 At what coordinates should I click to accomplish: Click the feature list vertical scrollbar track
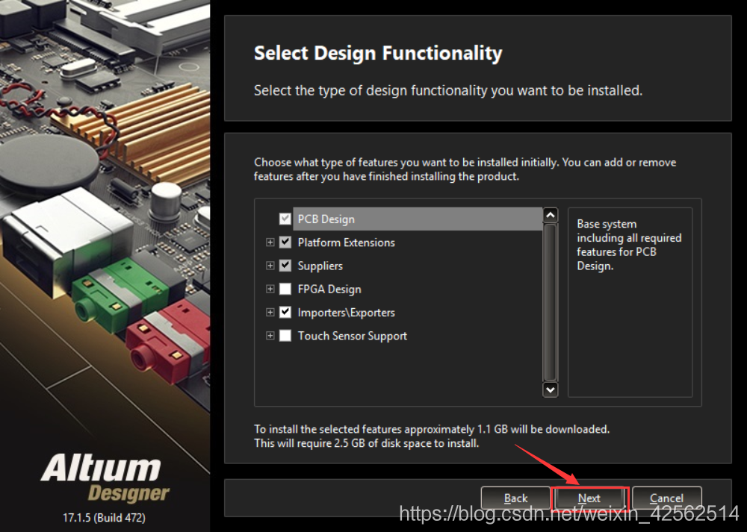click(x=551, y=302)
